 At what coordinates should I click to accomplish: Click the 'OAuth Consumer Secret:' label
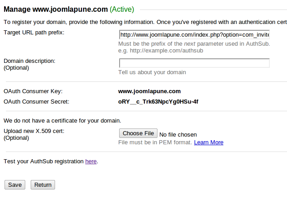pyautogui.click(x=36, y=102)
